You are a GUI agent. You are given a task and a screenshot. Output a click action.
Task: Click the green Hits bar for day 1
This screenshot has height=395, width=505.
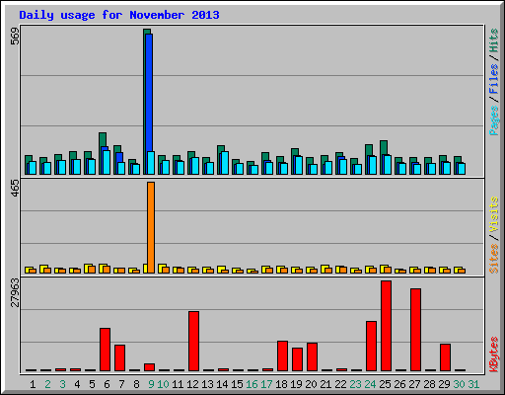[x=29, y=158]
